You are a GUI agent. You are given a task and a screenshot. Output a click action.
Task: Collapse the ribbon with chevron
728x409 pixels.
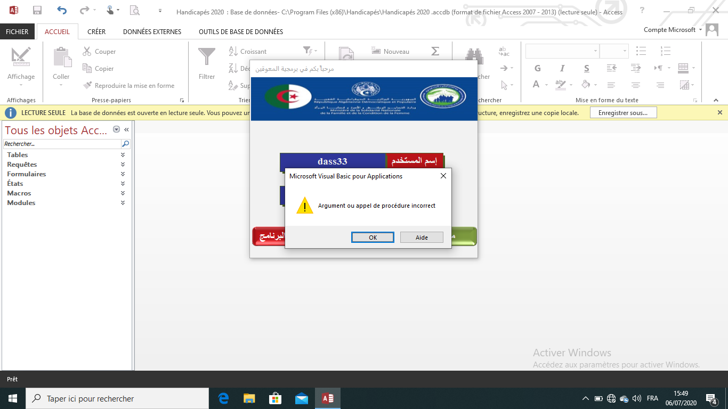[x=717, y=100]
